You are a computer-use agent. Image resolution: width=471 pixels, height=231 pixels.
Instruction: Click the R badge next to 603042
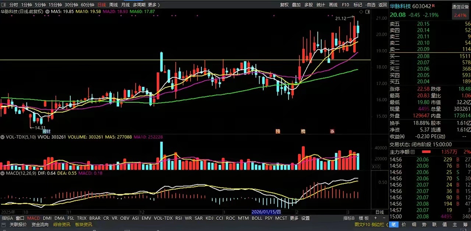(433, 6)
